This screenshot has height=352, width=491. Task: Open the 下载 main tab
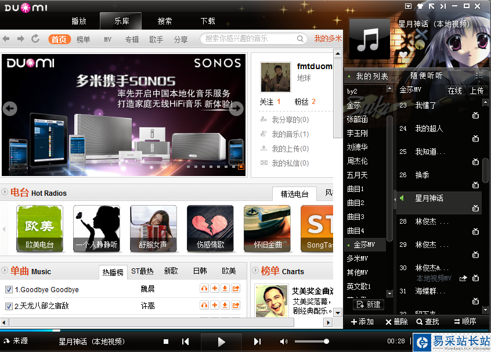pyautogui.click(x=208, y=21)
